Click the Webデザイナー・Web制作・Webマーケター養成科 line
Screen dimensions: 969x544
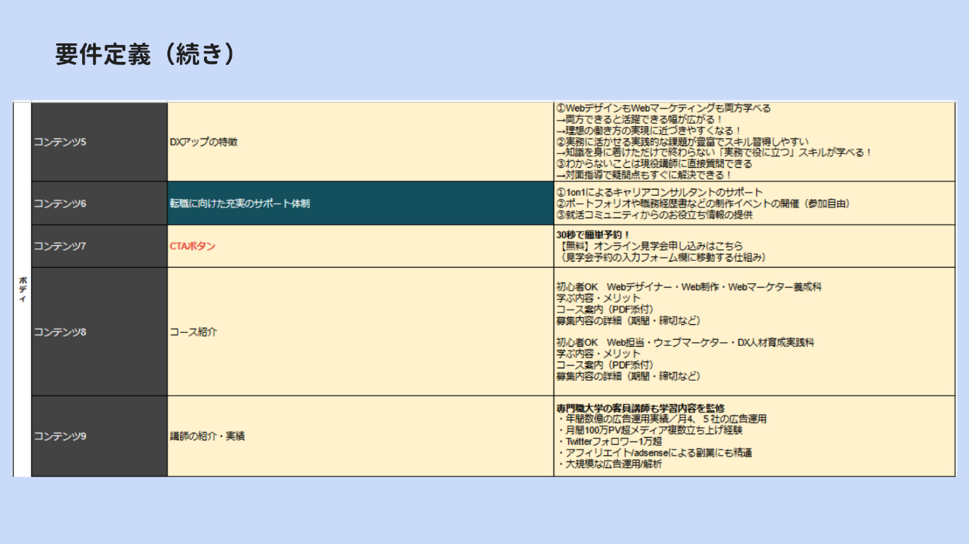[x=688, y=287]
